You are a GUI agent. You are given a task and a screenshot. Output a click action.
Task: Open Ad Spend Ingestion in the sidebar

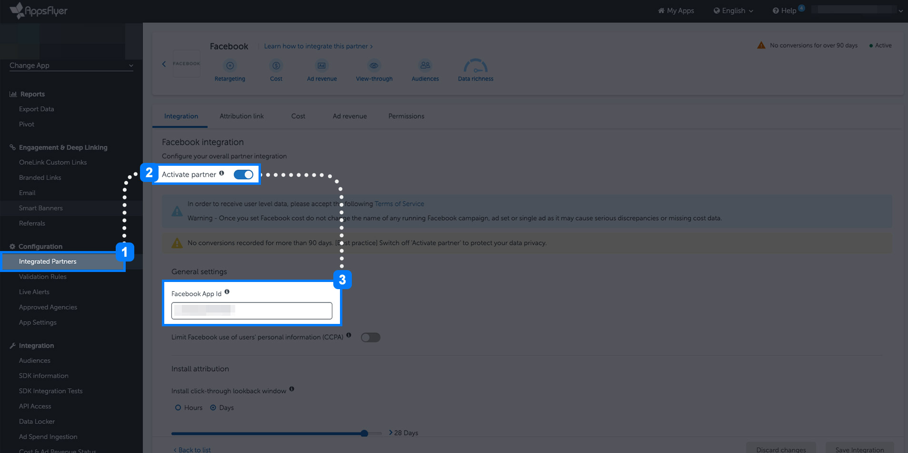pos(48,437)
